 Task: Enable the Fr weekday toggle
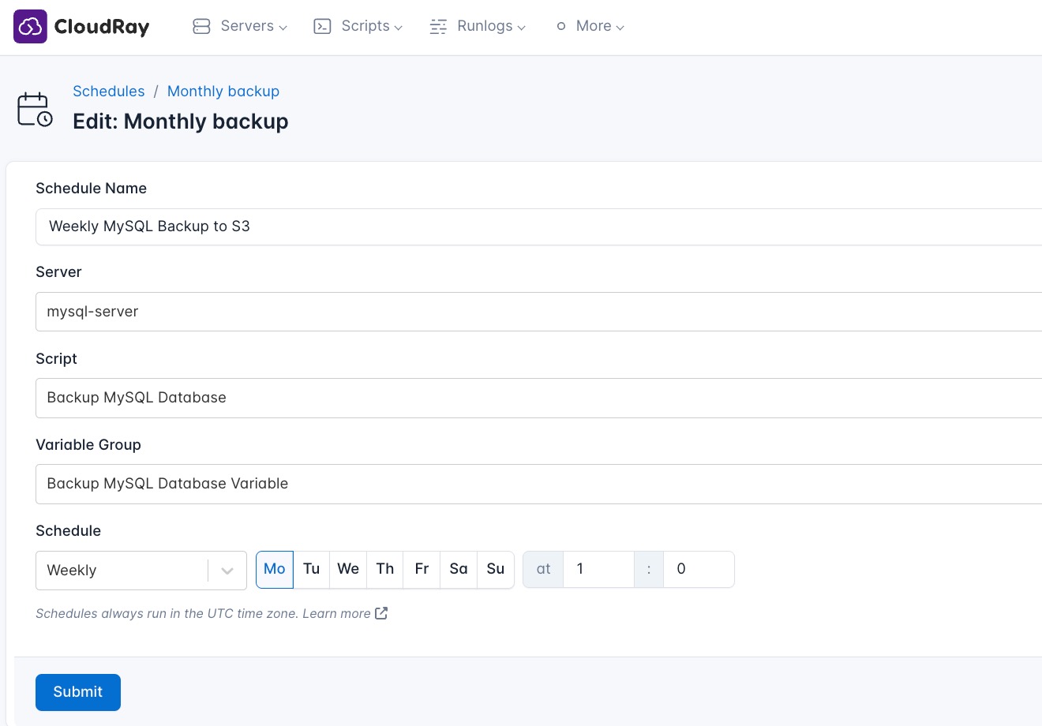pyautogui.click(x=422, y=569)
